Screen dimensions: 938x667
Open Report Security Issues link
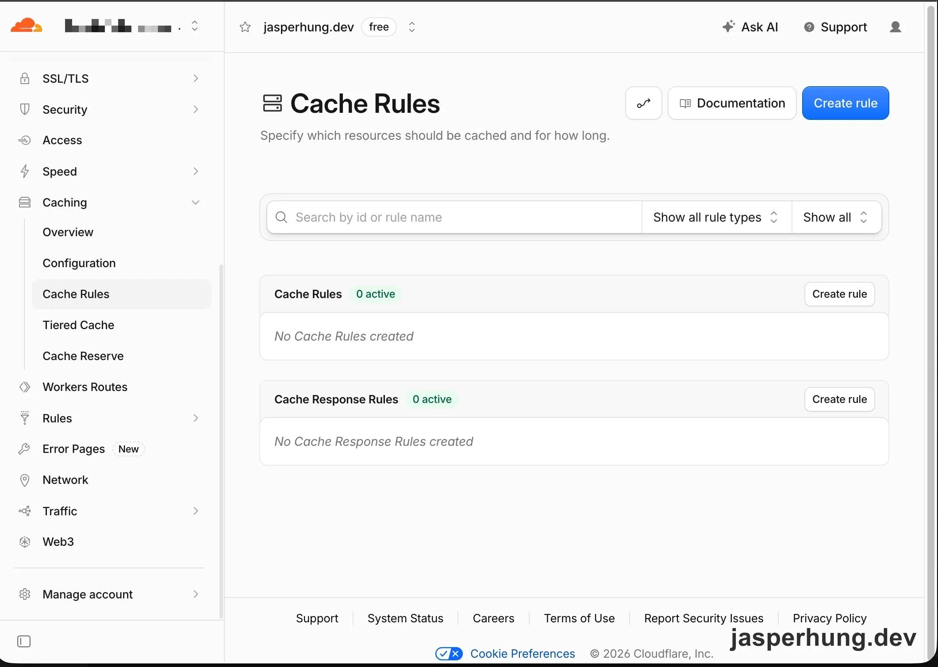(x=703, y=618)
